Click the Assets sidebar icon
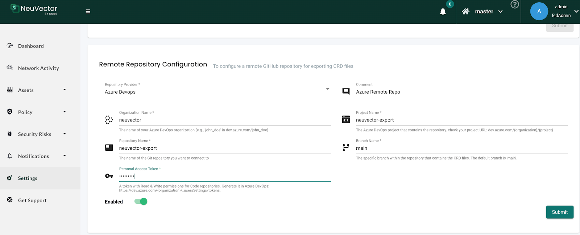Screen dimensions: 580x235 (x=10, y=90)
